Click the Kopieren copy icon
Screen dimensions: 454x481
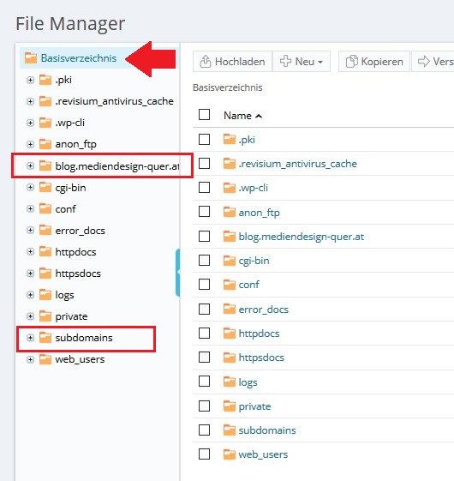[351, 62]
